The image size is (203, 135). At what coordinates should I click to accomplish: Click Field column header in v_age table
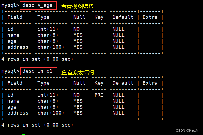15,17
